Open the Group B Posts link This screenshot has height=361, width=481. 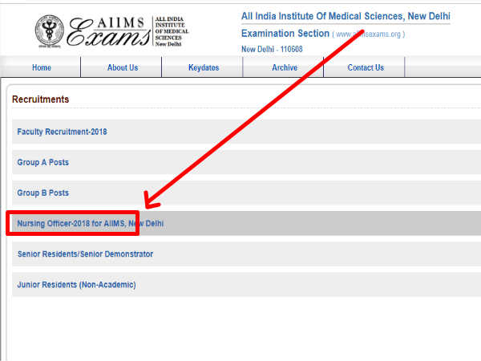click(43, 193)
